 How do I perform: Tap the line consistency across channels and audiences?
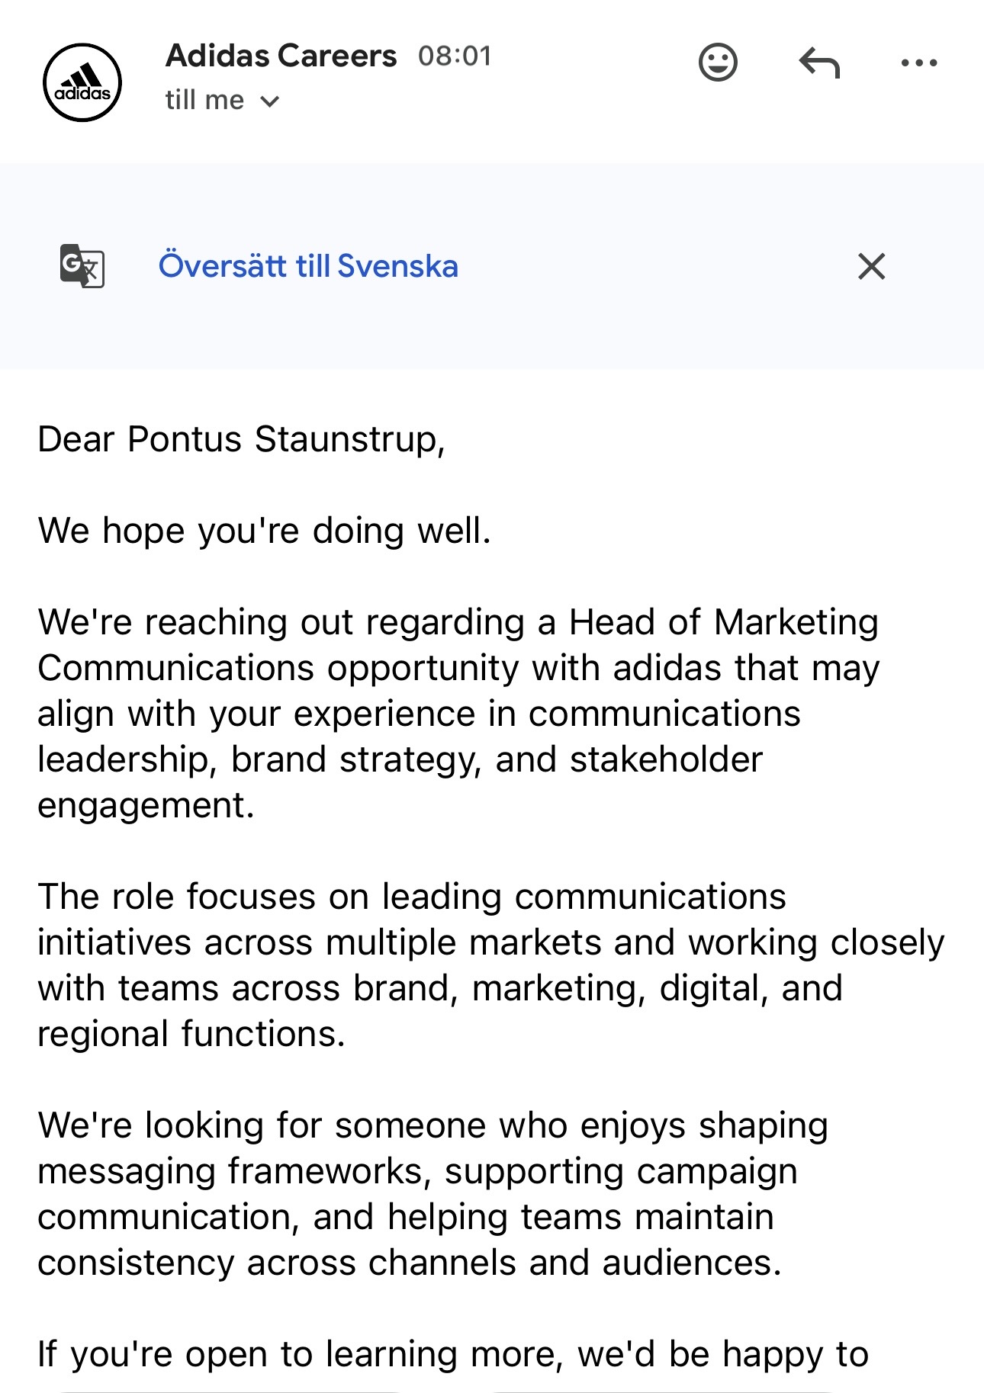410,1263
